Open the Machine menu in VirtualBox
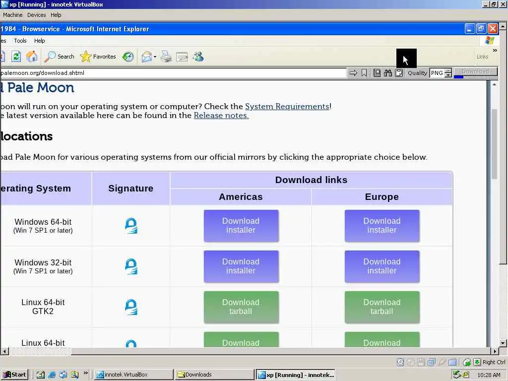508x381 pixels. [12, 15]
